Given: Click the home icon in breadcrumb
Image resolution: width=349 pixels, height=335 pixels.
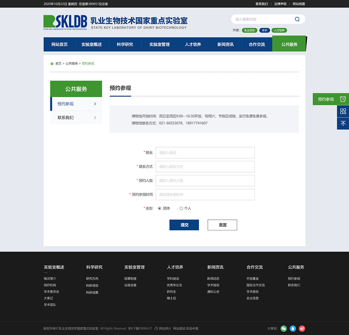Looking at the screenshot, I should pyautogui.click(x=52, y=63).
